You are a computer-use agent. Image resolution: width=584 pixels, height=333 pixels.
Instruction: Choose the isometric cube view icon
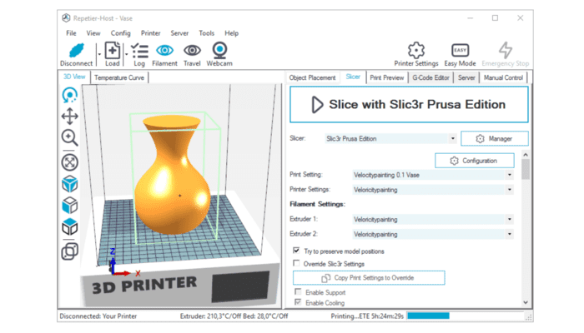click(69, 184)
